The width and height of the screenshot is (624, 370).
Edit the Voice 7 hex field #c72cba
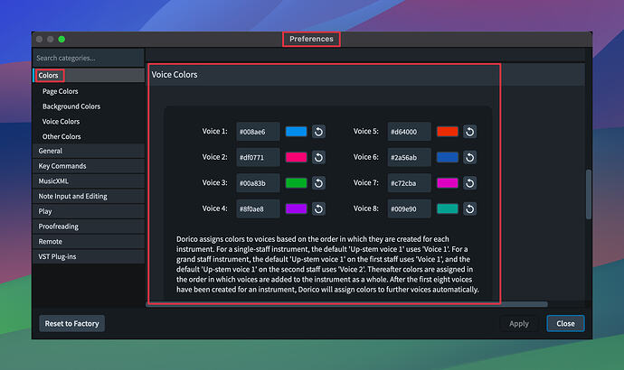point(409,183)
